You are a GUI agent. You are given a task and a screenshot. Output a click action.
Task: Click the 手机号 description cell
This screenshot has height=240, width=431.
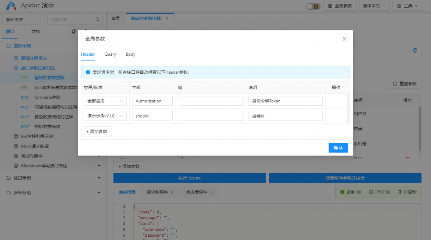(360, 144)
